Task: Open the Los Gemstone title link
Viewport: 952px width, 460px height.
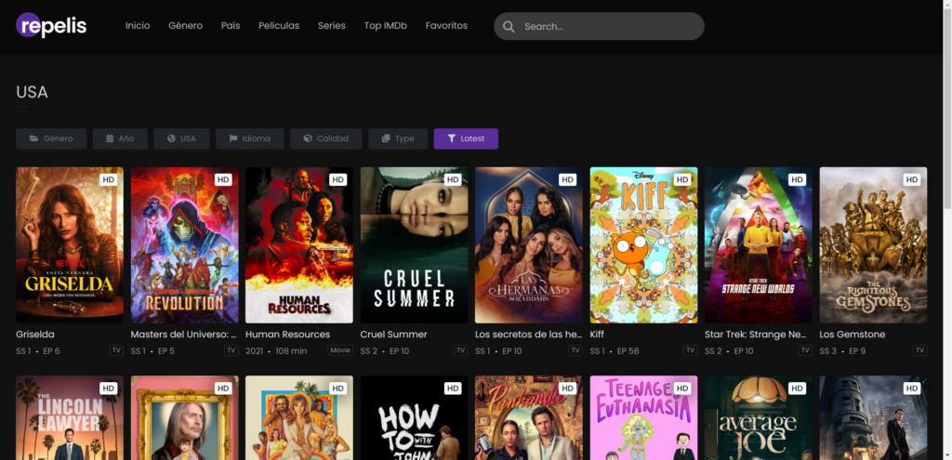Action: 853,335
